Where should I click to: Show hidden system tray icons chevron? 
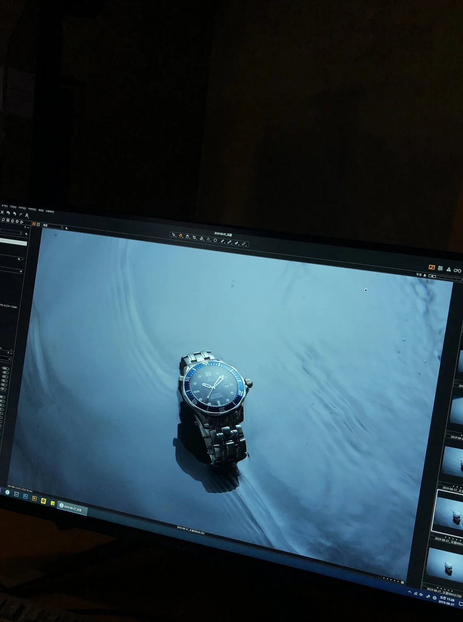tap(410, 592)
